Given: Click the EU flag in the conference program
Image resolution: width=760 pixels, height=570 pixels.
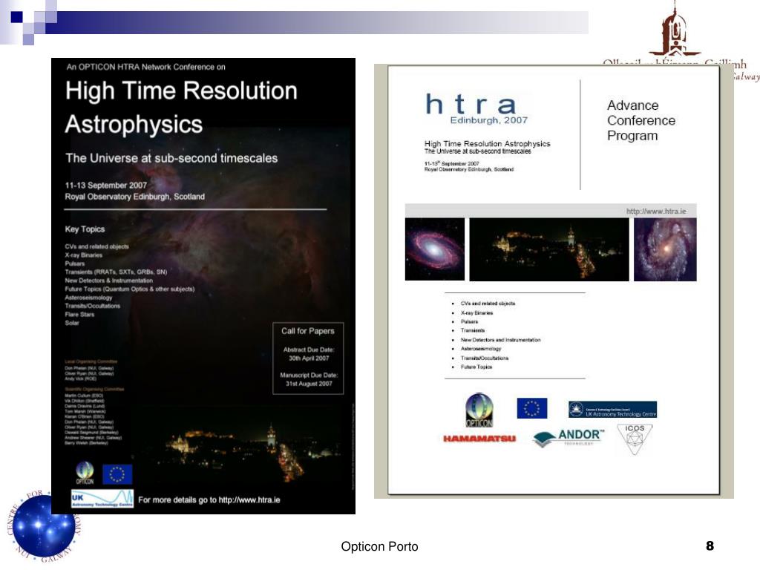Looking at the screenshot, I should point(531,408).
